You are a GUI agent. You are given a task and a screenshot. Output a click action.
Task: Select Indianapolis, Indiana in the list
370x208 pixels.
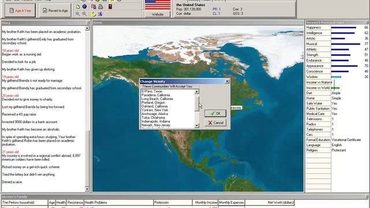[156, 121]
